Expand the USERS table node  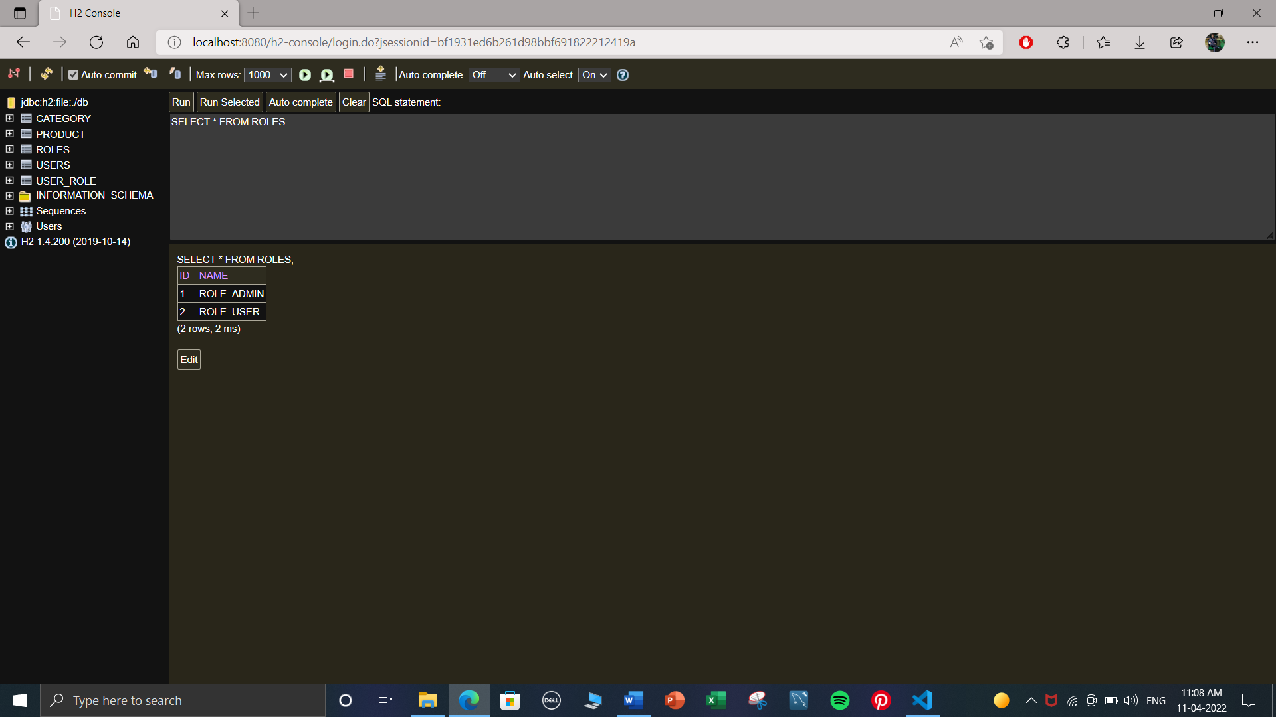pyautogui.click(x=9, y=165)
